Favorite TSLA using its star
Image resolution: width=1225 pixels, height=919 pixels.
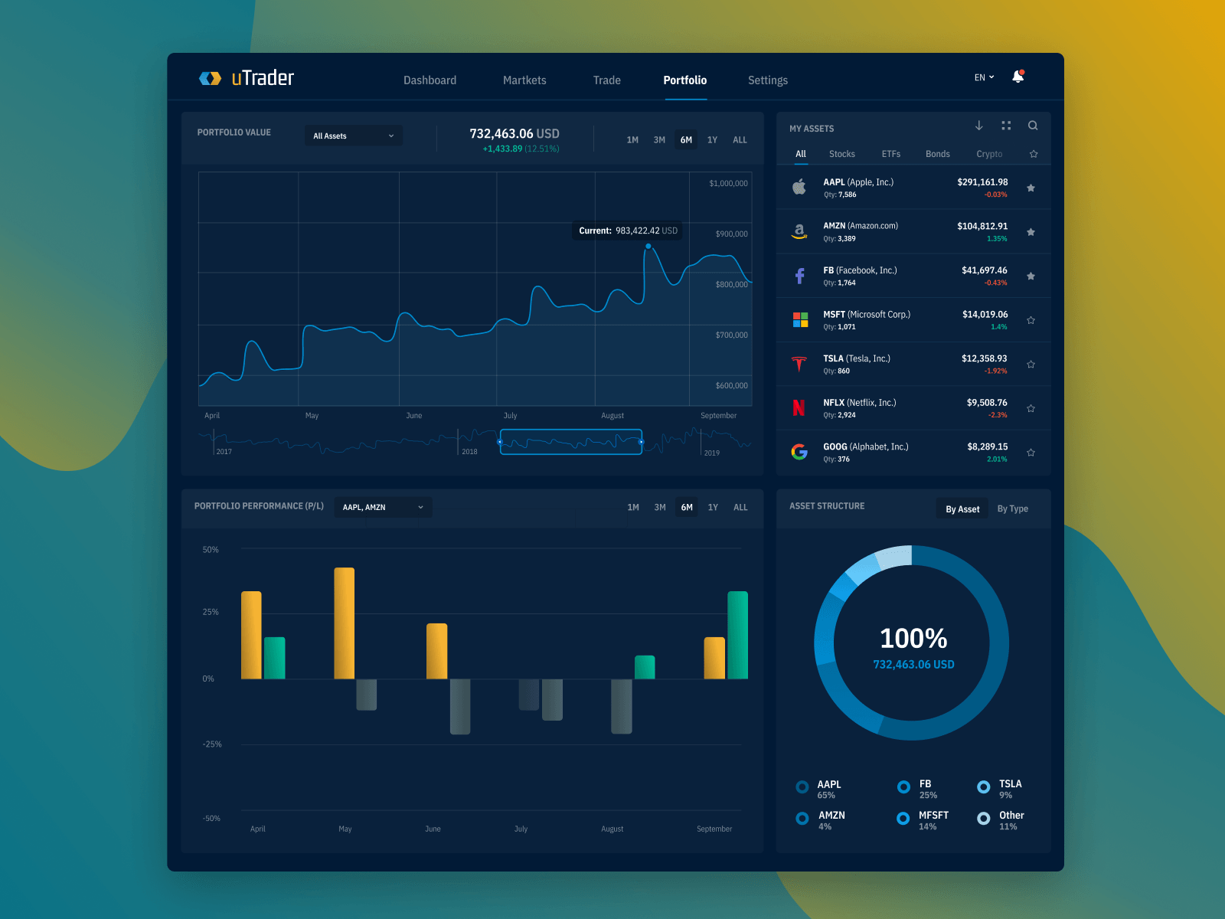click(1031, 365)
